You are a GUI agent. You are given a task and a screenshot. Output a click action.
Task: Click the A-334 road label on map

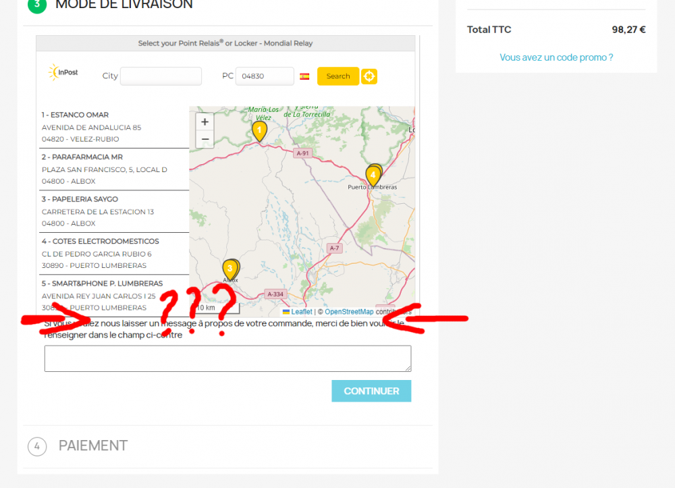275,294
